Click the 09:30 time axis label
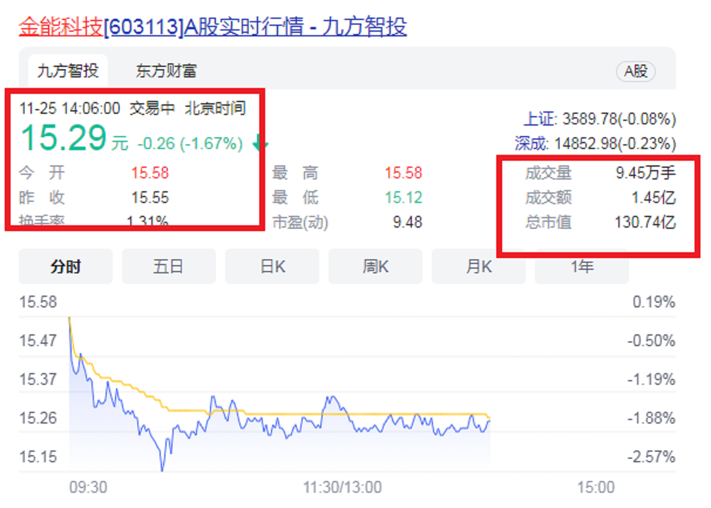Image resolution: width=711 pixels, height=508 pixels. pyautogui.click(x=88, y=487)
